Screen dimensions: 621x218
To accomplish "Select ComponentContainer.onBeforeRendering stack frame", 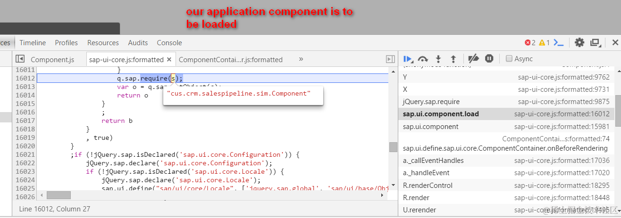I will (x=506, y=144).
